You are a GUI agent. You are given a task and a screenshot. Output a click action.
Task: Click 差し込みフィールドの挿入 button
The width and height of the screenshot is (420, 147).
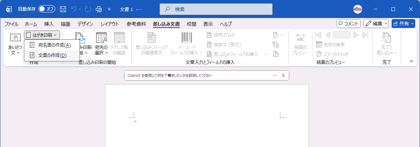pos(233,54)
